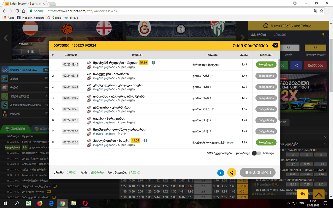Open the Chrome three-dot menu

pos(329,11)
